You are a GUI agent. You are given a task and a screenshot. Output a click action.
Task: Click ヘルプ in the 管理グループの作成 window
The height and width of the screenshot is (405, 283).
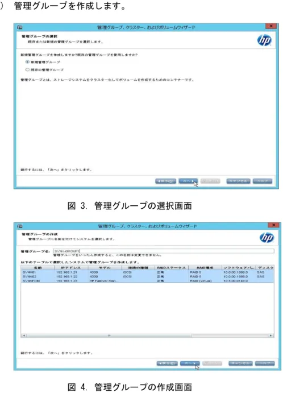tap(265, 363)
